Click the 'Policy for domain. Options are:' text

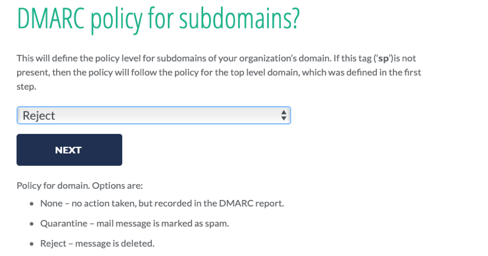(x=80, y=186)
